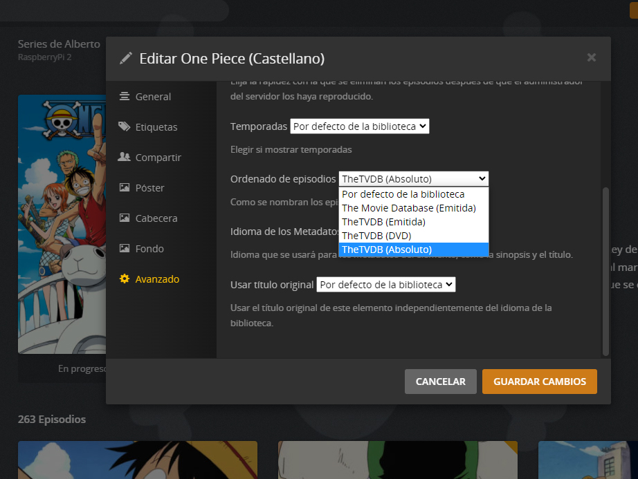The width and height of the screenshot is (638, 479).
Task: Click the Avanzado gear icon
Action: pos(125,279)
